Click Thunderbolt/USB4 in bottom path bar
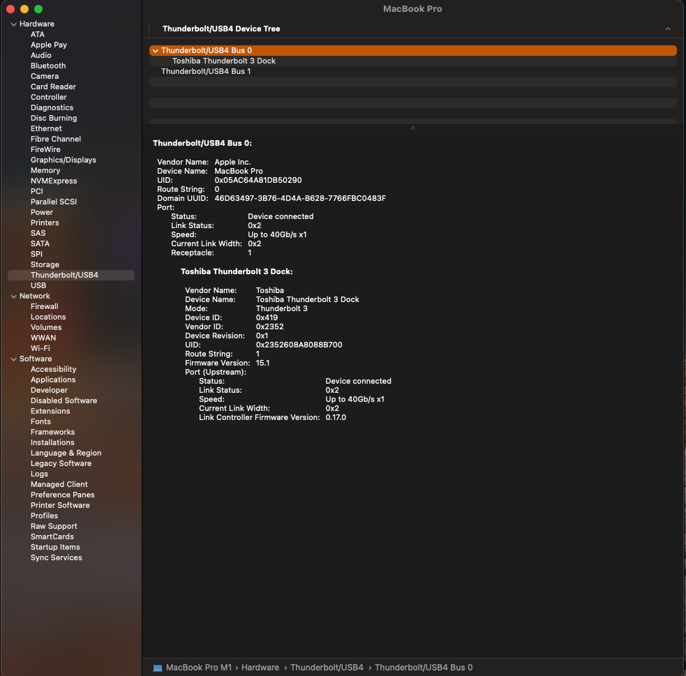 click(x=327, y=668)
